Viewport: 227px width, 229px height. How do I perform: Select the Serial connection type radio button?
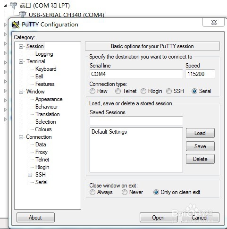[194, 91]
